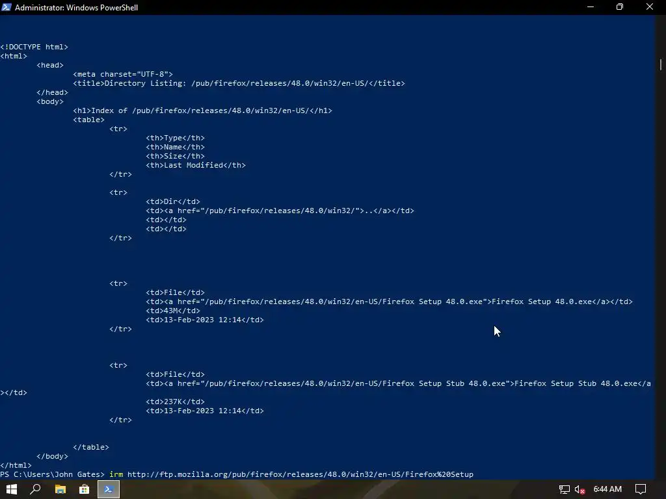The width and height of the screenshot is (666, 499).
Task: Click the '<th>Size</th>' line
Action: (x=175, y=156)
